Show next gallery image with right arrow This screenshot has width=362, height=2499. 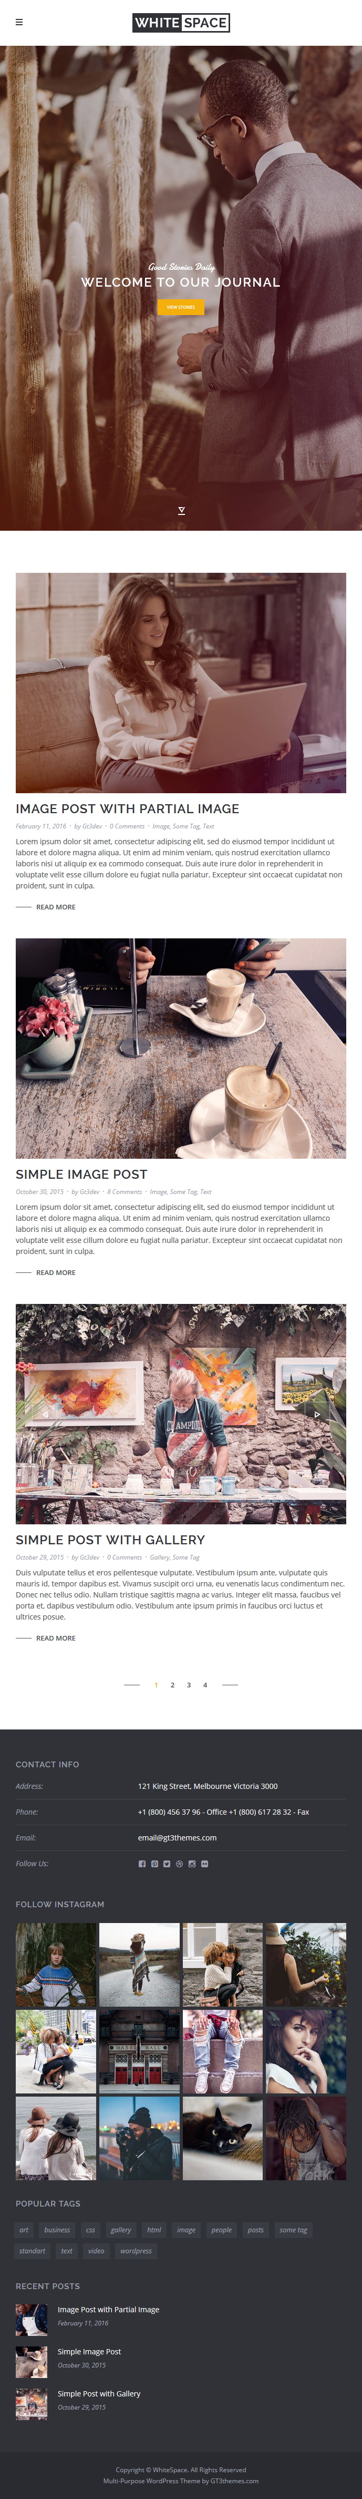316,1414
